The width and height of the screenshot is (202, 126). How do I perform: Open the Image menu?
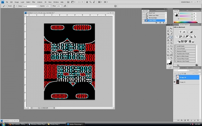[x=16, y=2]
